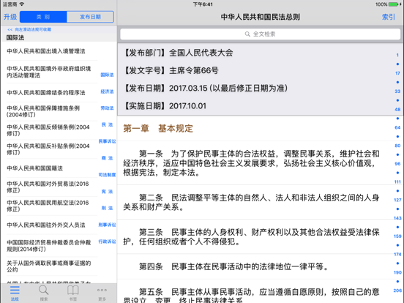Image resolution: width=404 pixels, height=303 pixels.
Task: Open 中华人民共和国出境入境管理法
Action: click(x=51, y=51)
